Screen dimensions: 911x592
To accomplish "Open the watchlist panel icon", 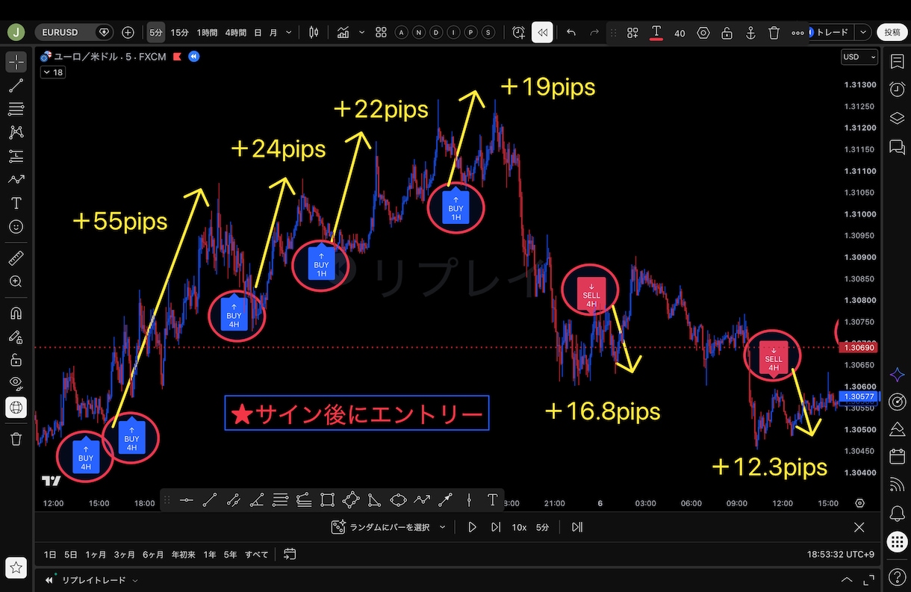I will [x=898, y=62].
